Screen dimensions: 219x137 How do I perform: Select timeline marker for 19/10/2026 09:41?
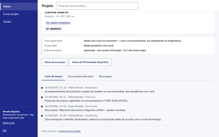[42, 97]
